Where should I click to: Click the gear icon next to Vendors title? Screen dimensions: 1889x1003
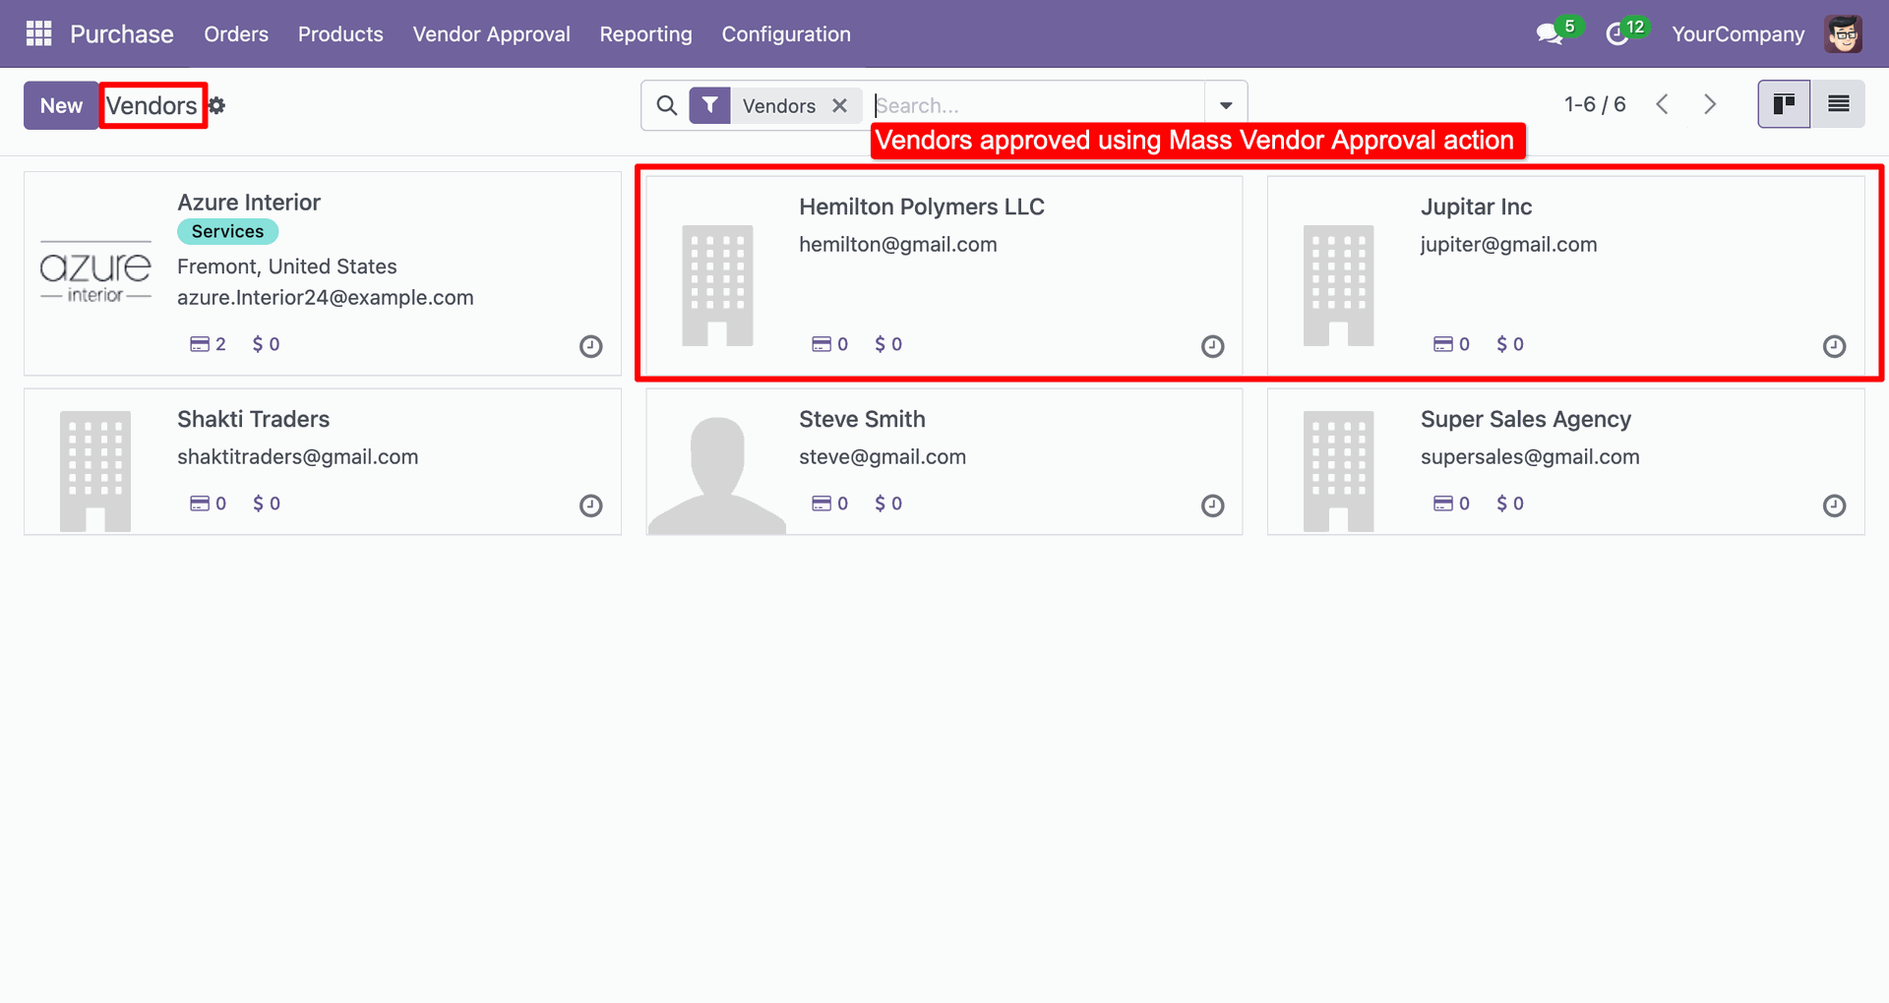coord(217,105)
